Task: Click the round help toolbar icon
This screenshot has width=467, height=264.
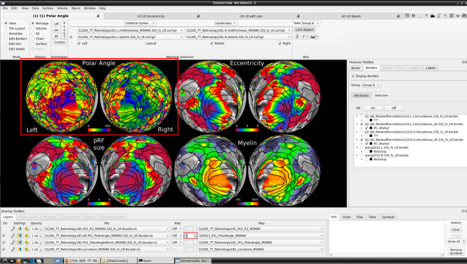Action: coord(414,16)
